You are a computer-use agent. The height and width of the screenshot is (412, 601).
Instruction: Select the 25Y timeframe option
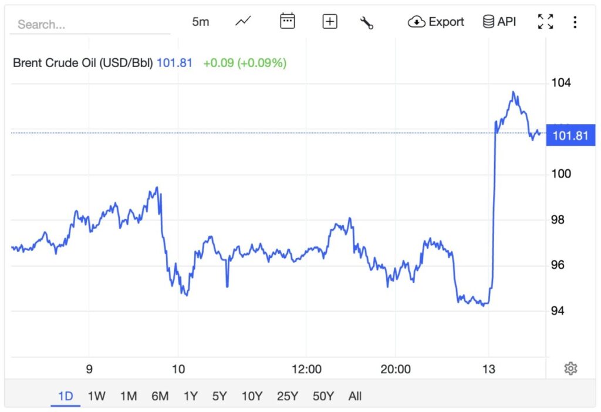pyautogui.click(x=287, y=397)
